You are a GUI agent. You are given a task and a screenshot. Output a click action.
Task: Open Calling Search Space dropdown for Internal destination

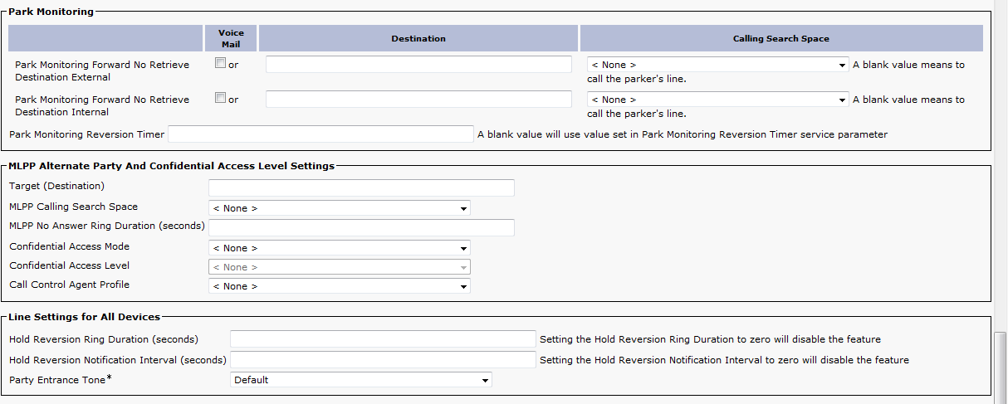pyautogui.click(x=717, y=100)
